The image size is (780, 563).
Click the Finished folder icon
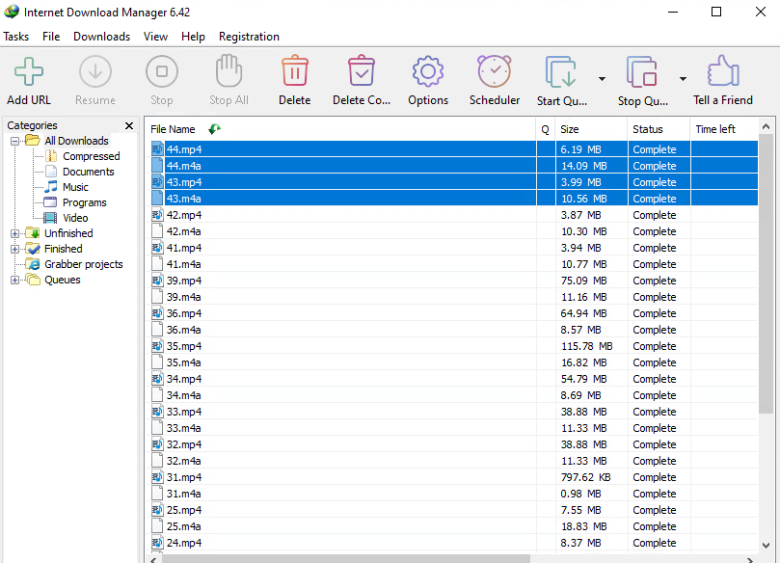[x=33, y=249]
